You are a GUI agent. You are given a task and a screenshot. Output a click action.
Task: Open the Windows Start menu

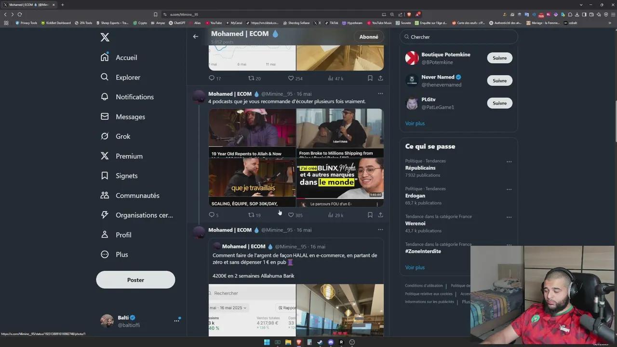pyautogui.click(x=267, y=342)
